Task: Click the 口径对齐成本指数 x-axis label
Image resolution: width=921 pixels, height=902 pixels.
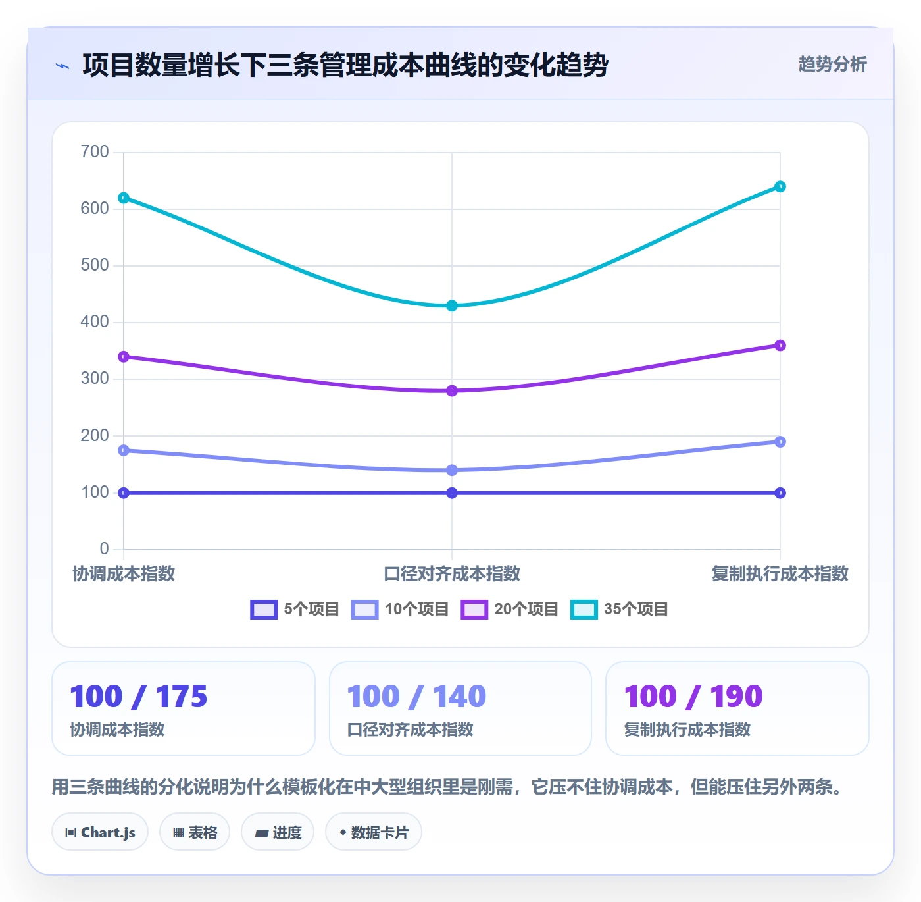Action: (x=452, y=573)
